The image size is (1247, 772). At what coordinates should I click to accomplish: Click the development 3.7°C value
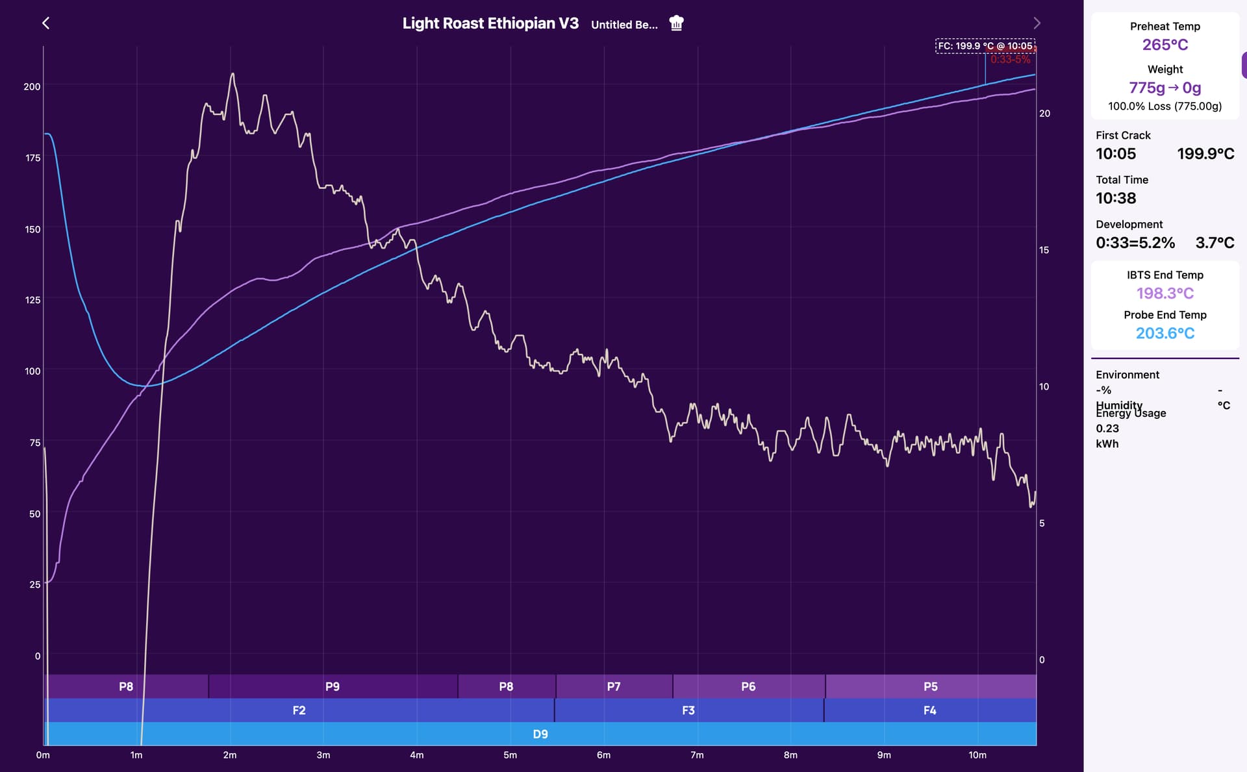point(1215,243)
